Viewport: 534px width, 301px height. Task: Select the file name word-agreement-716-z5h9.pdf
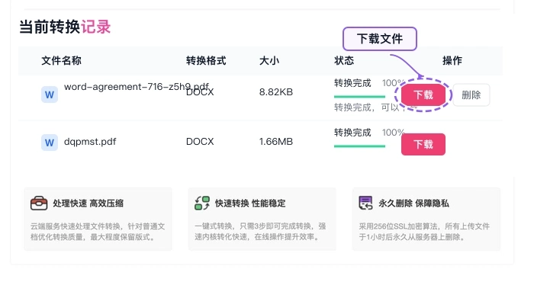[137, 87]
